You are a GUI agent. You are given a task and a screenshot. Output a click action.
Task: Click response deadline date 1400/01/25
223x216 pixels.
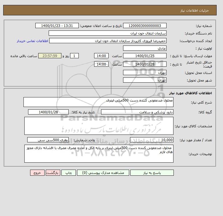(x=145, y=56)
